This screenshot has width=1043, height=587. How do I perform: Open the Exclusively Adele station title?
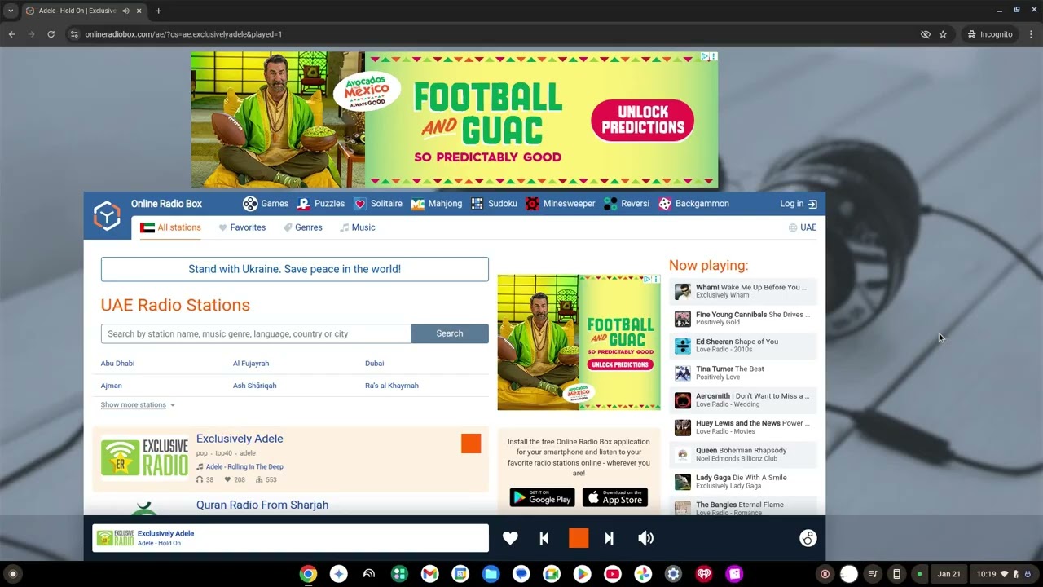click(x=240, y=439)
